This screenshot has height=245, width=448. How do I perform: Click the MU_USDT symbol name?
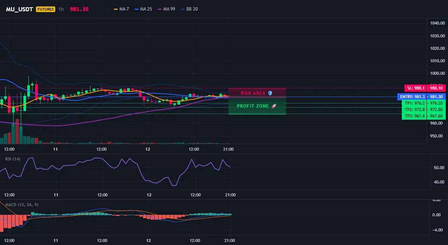19,9
